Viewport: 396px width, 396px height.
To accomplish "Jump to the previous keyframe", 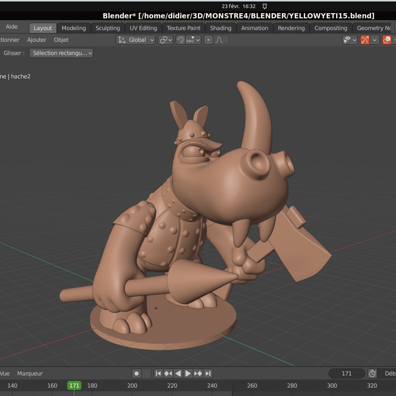I will (x=168, y=373).
